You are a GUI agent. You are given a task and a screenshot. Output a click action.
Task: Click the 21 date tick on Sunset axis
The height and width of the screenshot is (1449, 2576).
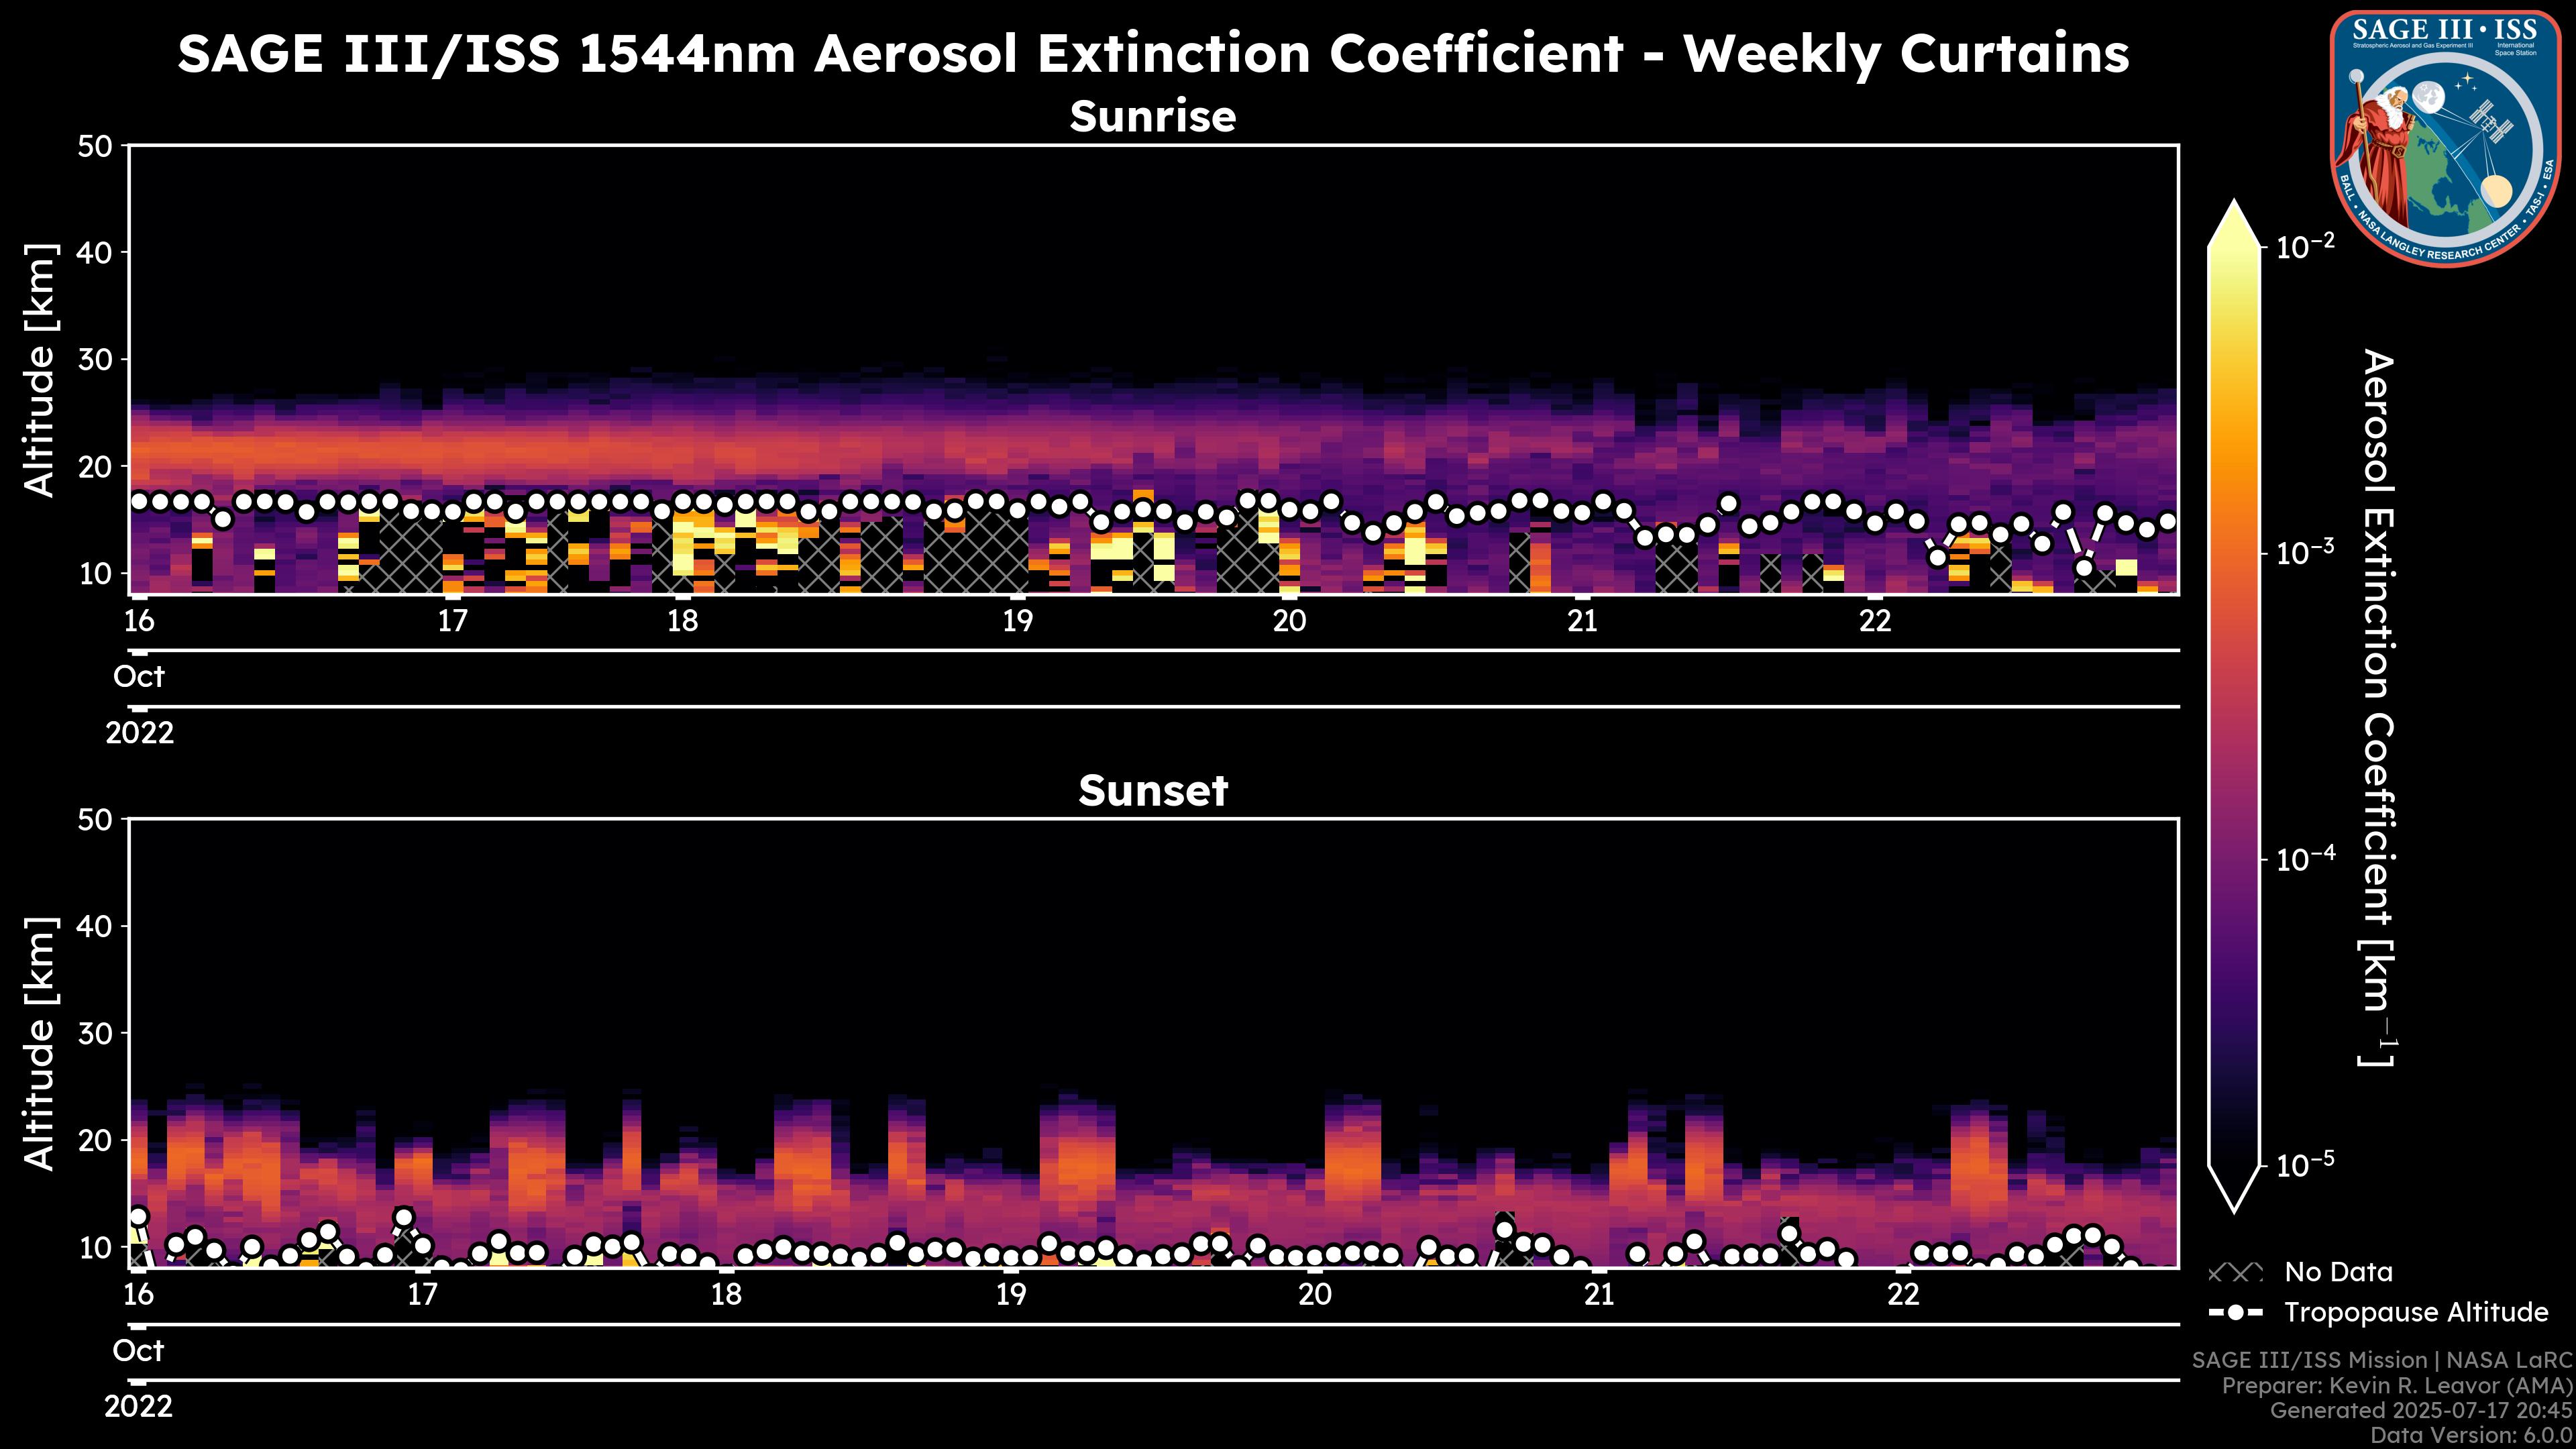1599,1295
